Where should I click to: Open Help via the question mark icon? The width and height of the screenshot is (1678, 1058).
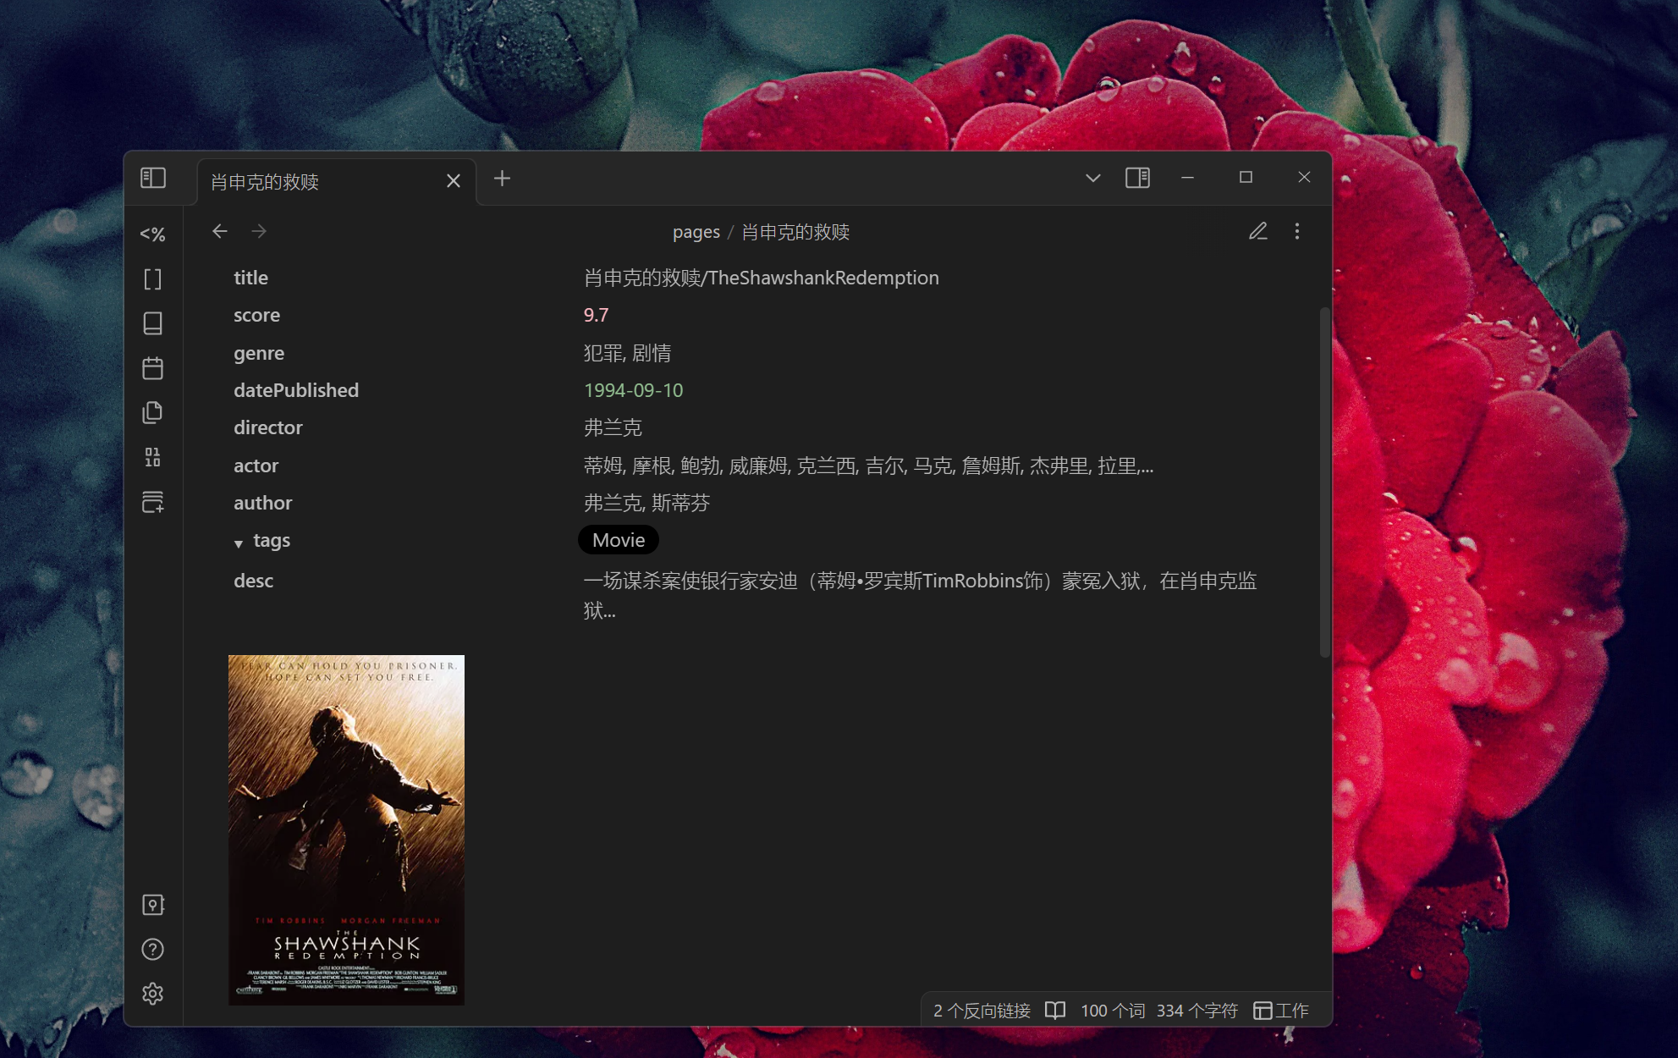click(x=153, y=949)
